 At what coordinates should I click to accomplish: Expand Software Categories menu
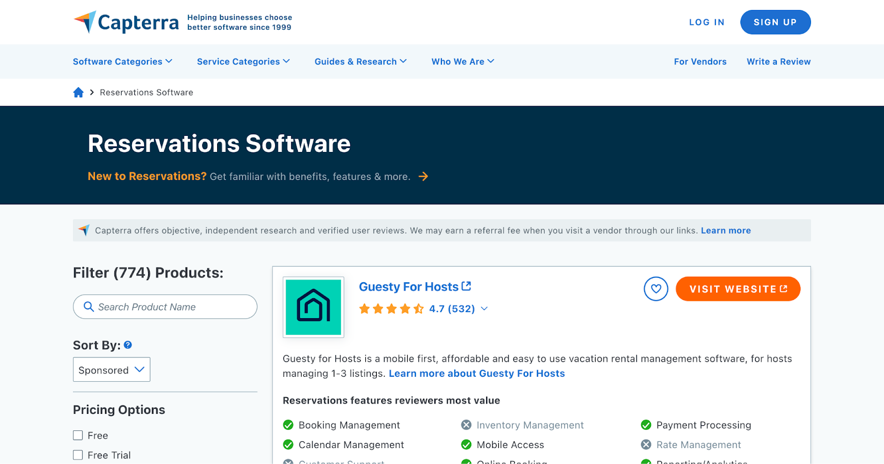pos(123,61)
